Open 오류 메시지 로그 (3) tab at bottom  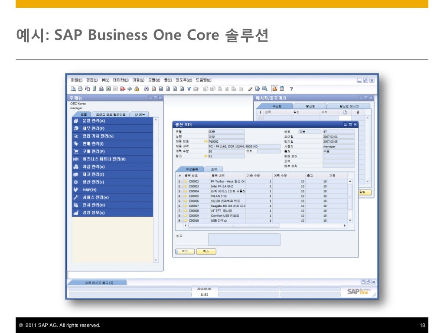pos(99,283)
